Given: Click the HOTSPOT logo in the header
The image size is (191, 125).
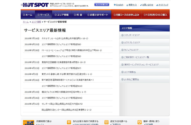Looking at the screenshot, I should tap(35, 5).
